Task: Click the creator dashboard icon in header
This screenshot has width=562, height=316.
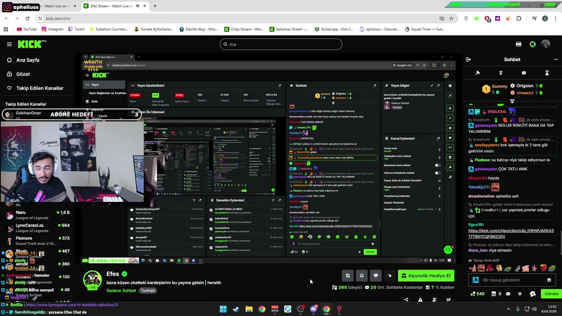Action: tap(519, 44)
